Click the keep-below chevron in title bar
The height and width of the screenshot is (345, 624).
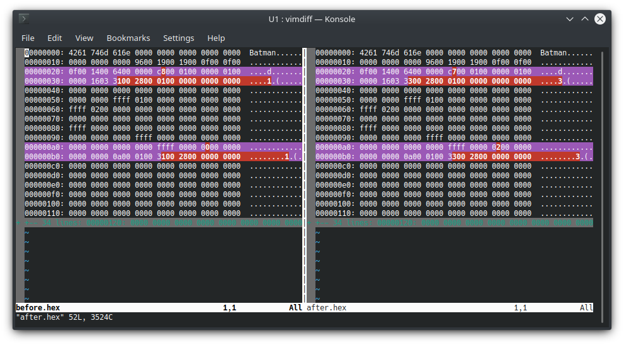coord(569,19)
